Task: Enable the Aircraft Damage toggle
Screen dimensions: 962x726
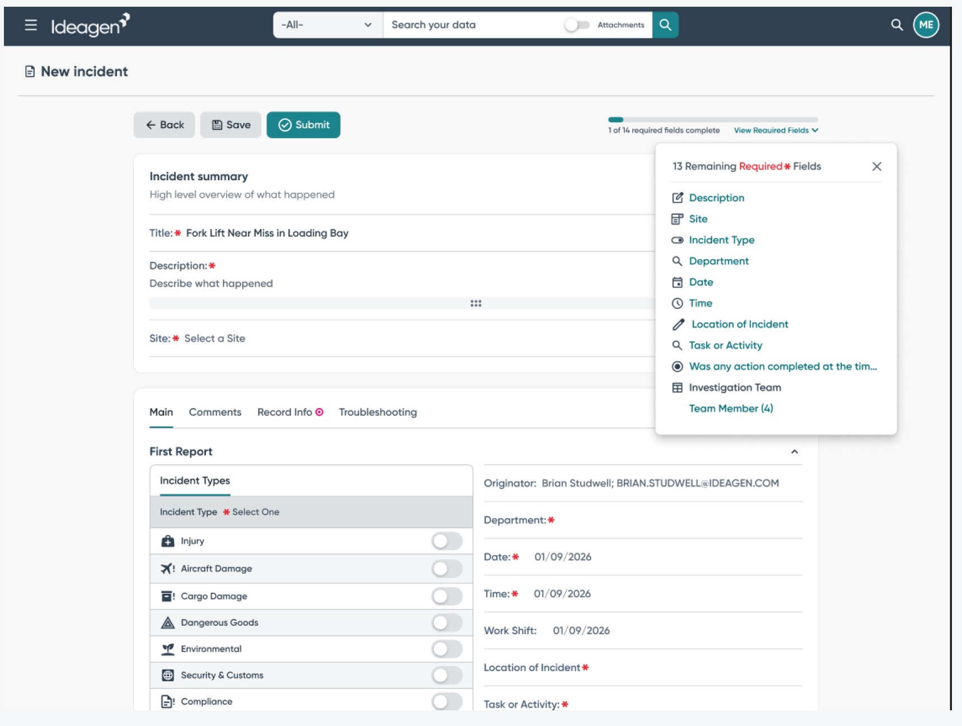Action: pos(447,569)
